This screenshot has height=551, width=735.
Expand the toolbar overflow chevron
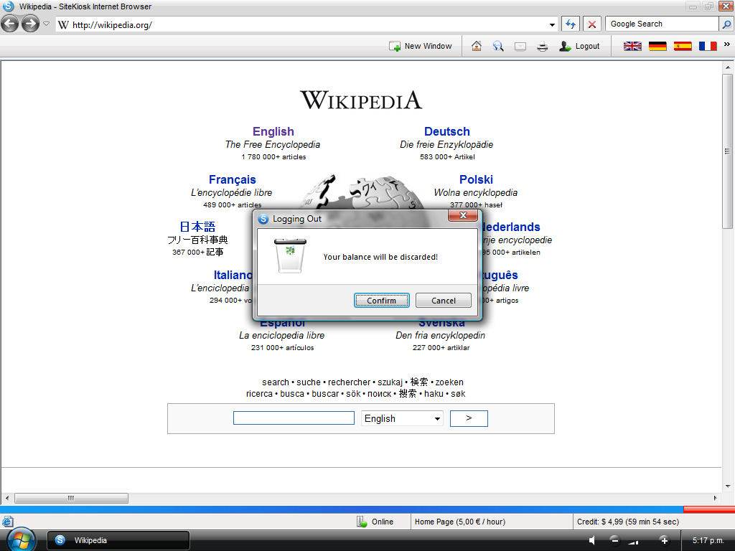726,44
